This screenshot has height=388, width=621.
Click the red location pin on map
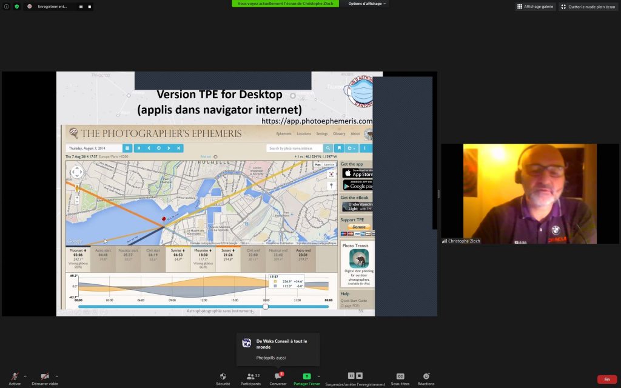tap(164, 219)
